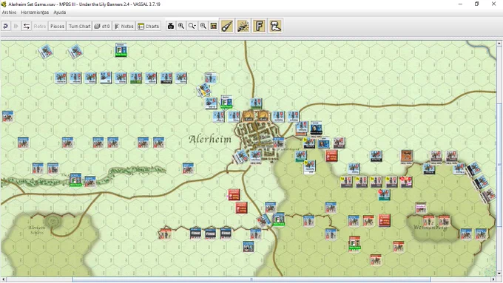Screen dimensions: 503x283
Task: Open the zoom level select dropdown
Action: click(192, 27)
